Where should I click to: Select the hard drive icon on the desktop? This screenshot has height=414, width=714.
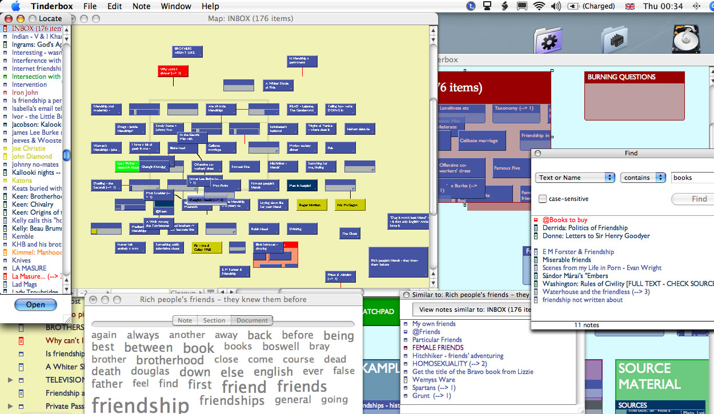pos(685,39)
